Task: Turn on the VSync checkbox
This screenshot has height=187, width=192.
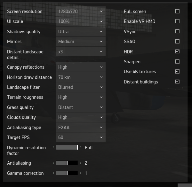Action: pyautogui.click(x=177, y=31)
